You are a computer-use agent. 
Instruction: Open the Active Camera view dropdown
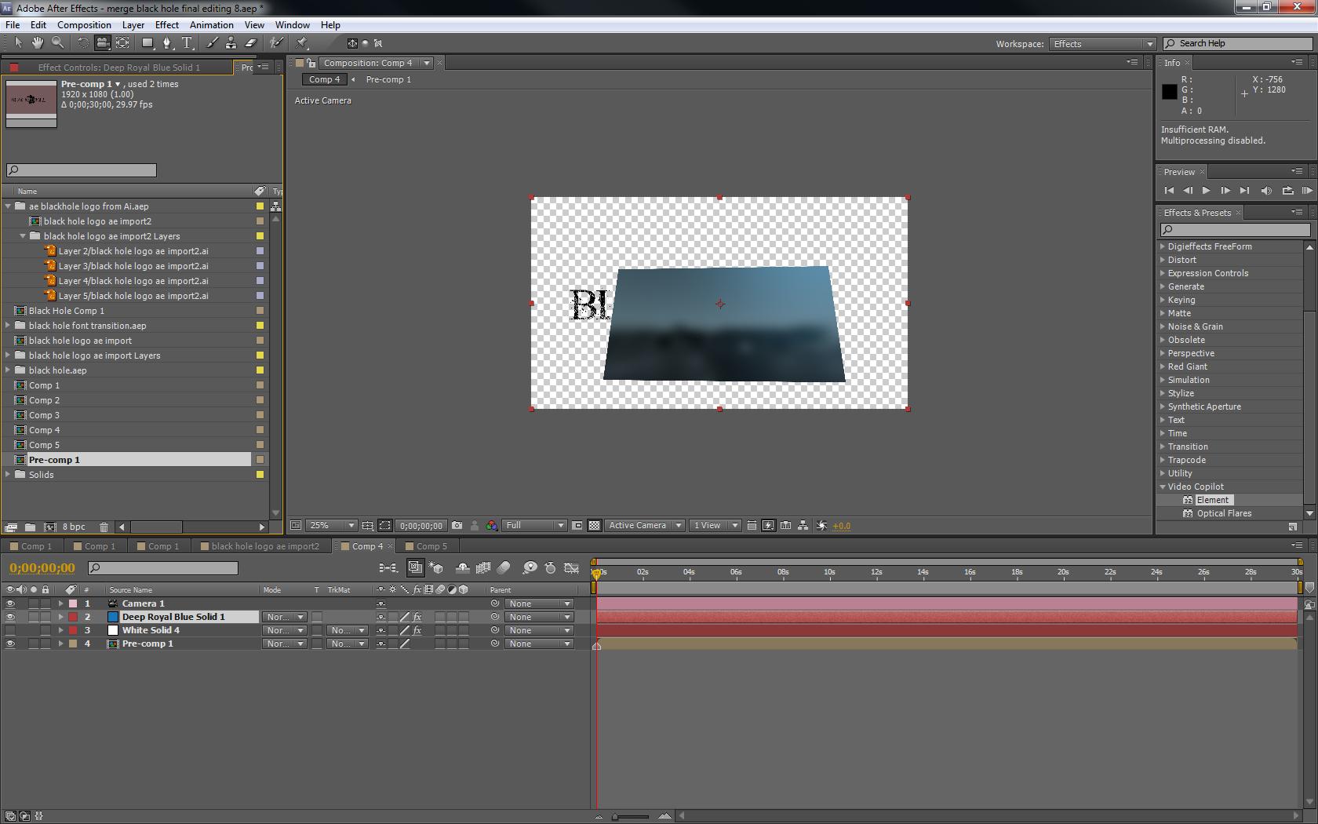[x=644, y=526]
